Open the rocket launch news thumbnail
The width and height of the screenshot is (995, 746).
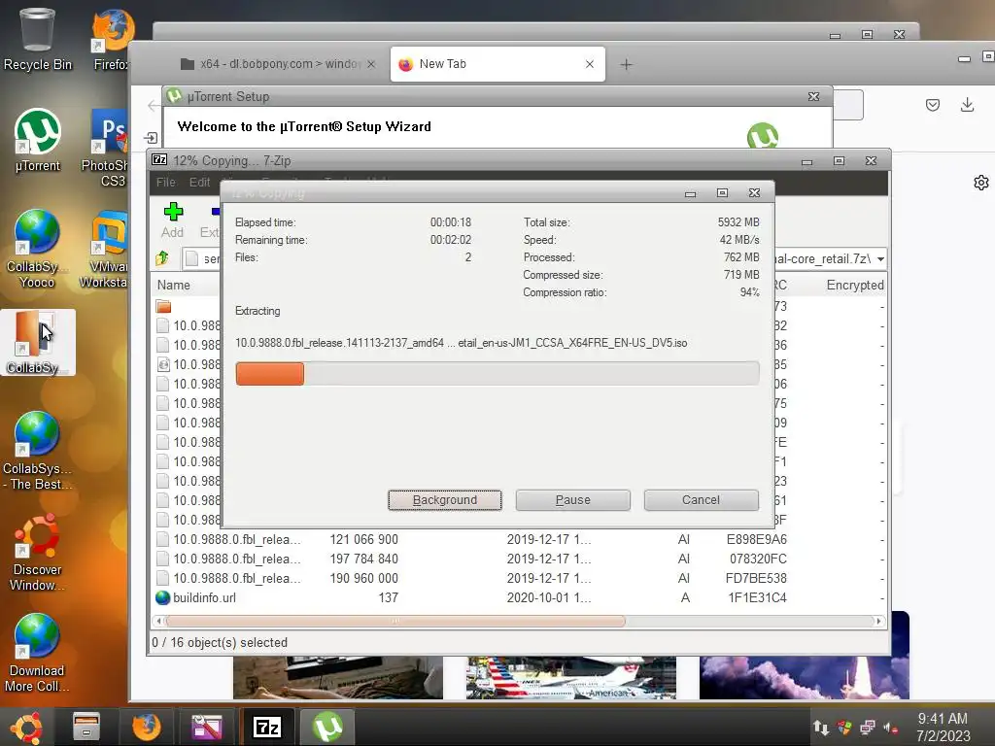[804, 677]
